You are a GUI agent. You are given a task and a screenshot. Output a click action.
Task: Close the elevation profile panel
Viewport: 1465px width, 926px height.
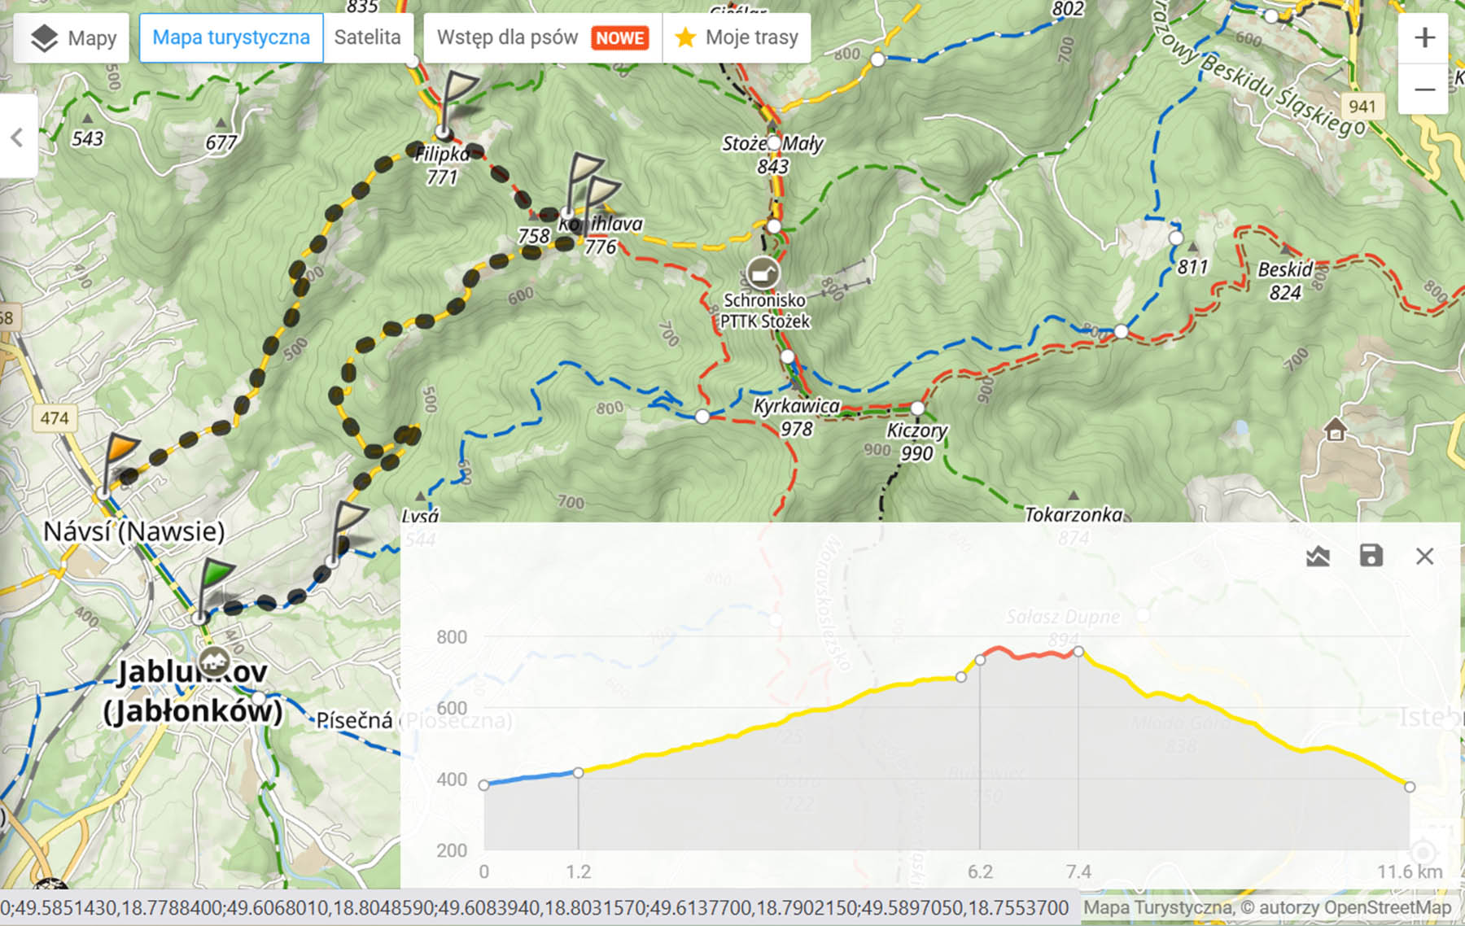pos(1424,557)
